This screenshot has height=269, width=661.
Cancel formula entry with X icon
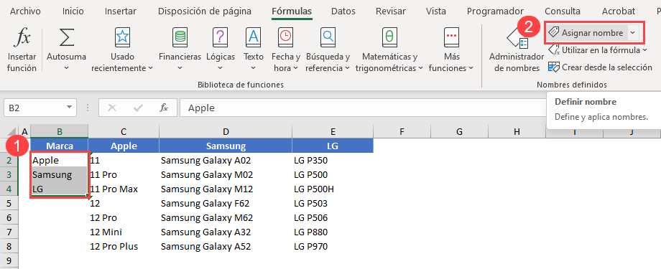(112, 108)
